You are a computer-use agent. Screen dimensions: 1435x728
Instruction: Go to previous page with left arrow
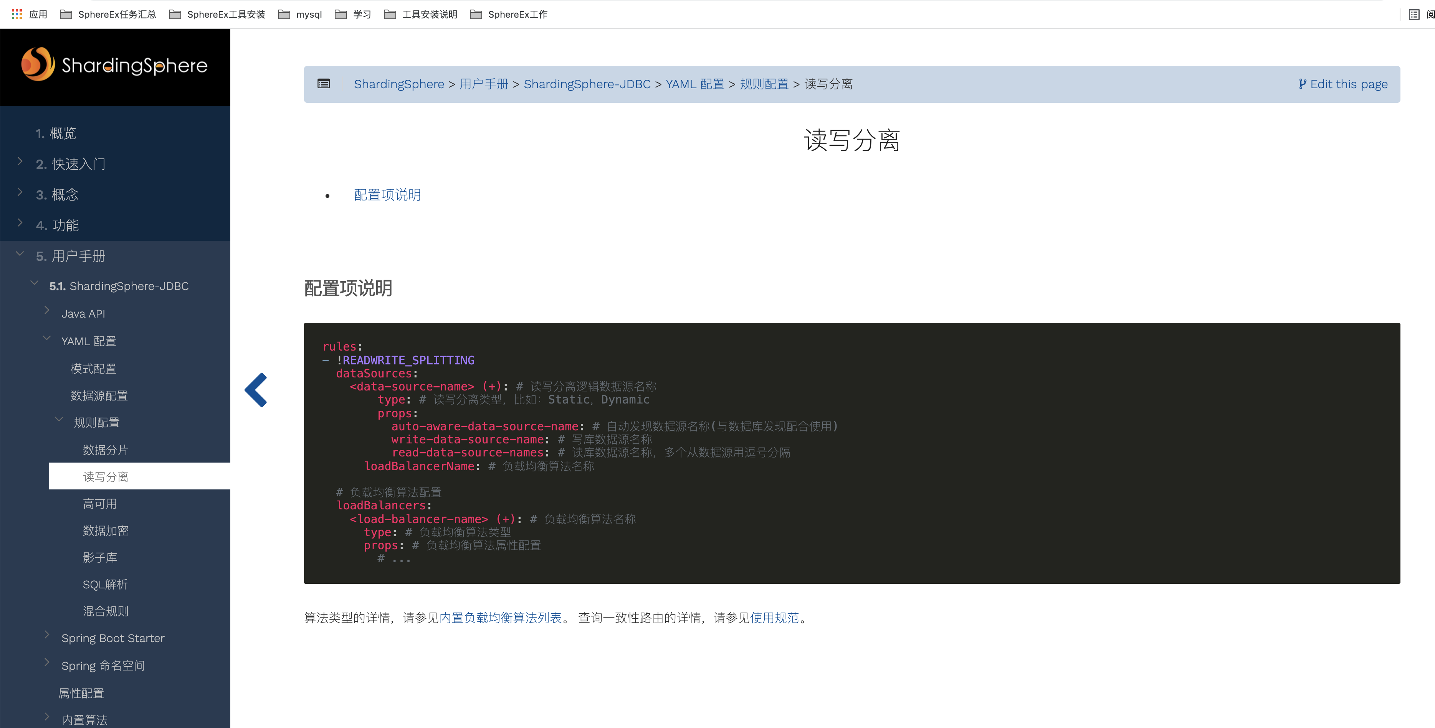coord(256,390)
